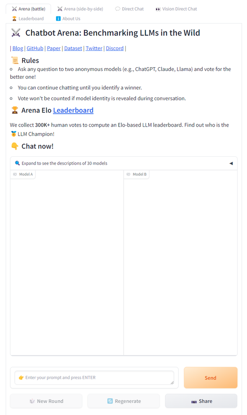Go to the Leaderboard tab
The height and width of the screenshot is (415, 247).
(x=28, y=19)
